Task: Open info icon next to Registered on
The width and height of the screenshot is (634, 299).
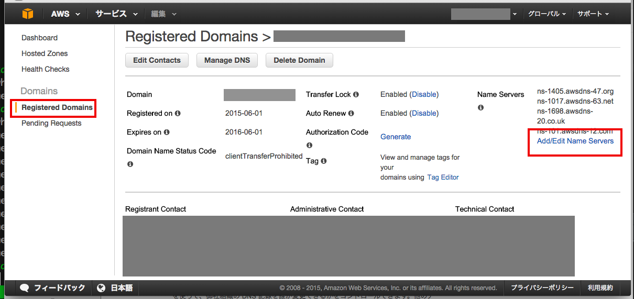Action: click(178, 113)
